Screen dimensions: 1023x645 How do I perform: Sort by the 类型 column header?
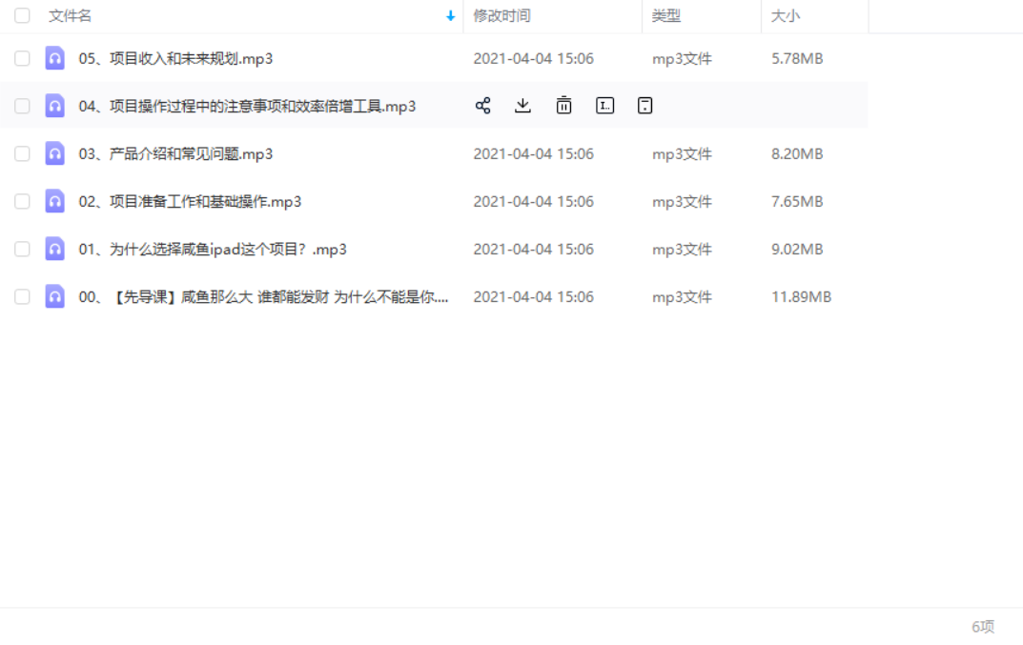tap(666, 15)
